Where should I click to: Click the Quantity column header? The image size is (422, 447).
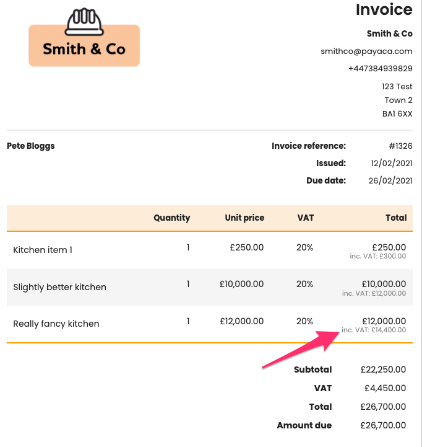(x=171, y=218)
